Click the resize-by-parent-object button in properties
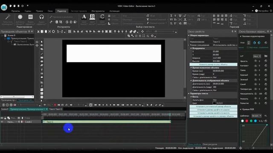Viewport: 273px width, 153px height. point(213,64)
